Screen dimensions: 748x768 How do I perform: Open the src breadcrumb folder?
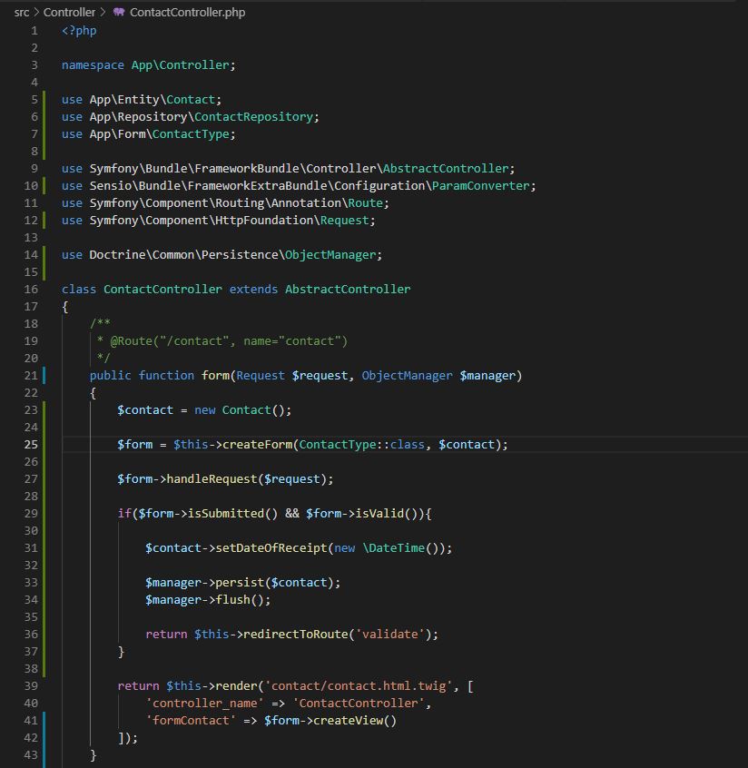coord(21,13)
